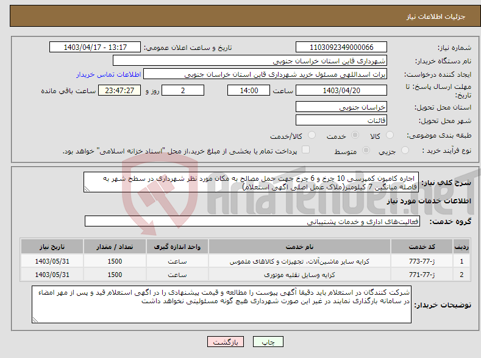The image size is (481, 358).
Task: Click the delivery city field قائنات
Action: [341, 120]
